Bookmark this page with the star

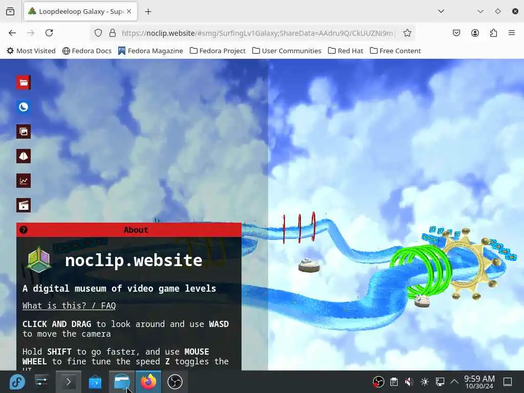pyautogui.click(x=407, y=33)
